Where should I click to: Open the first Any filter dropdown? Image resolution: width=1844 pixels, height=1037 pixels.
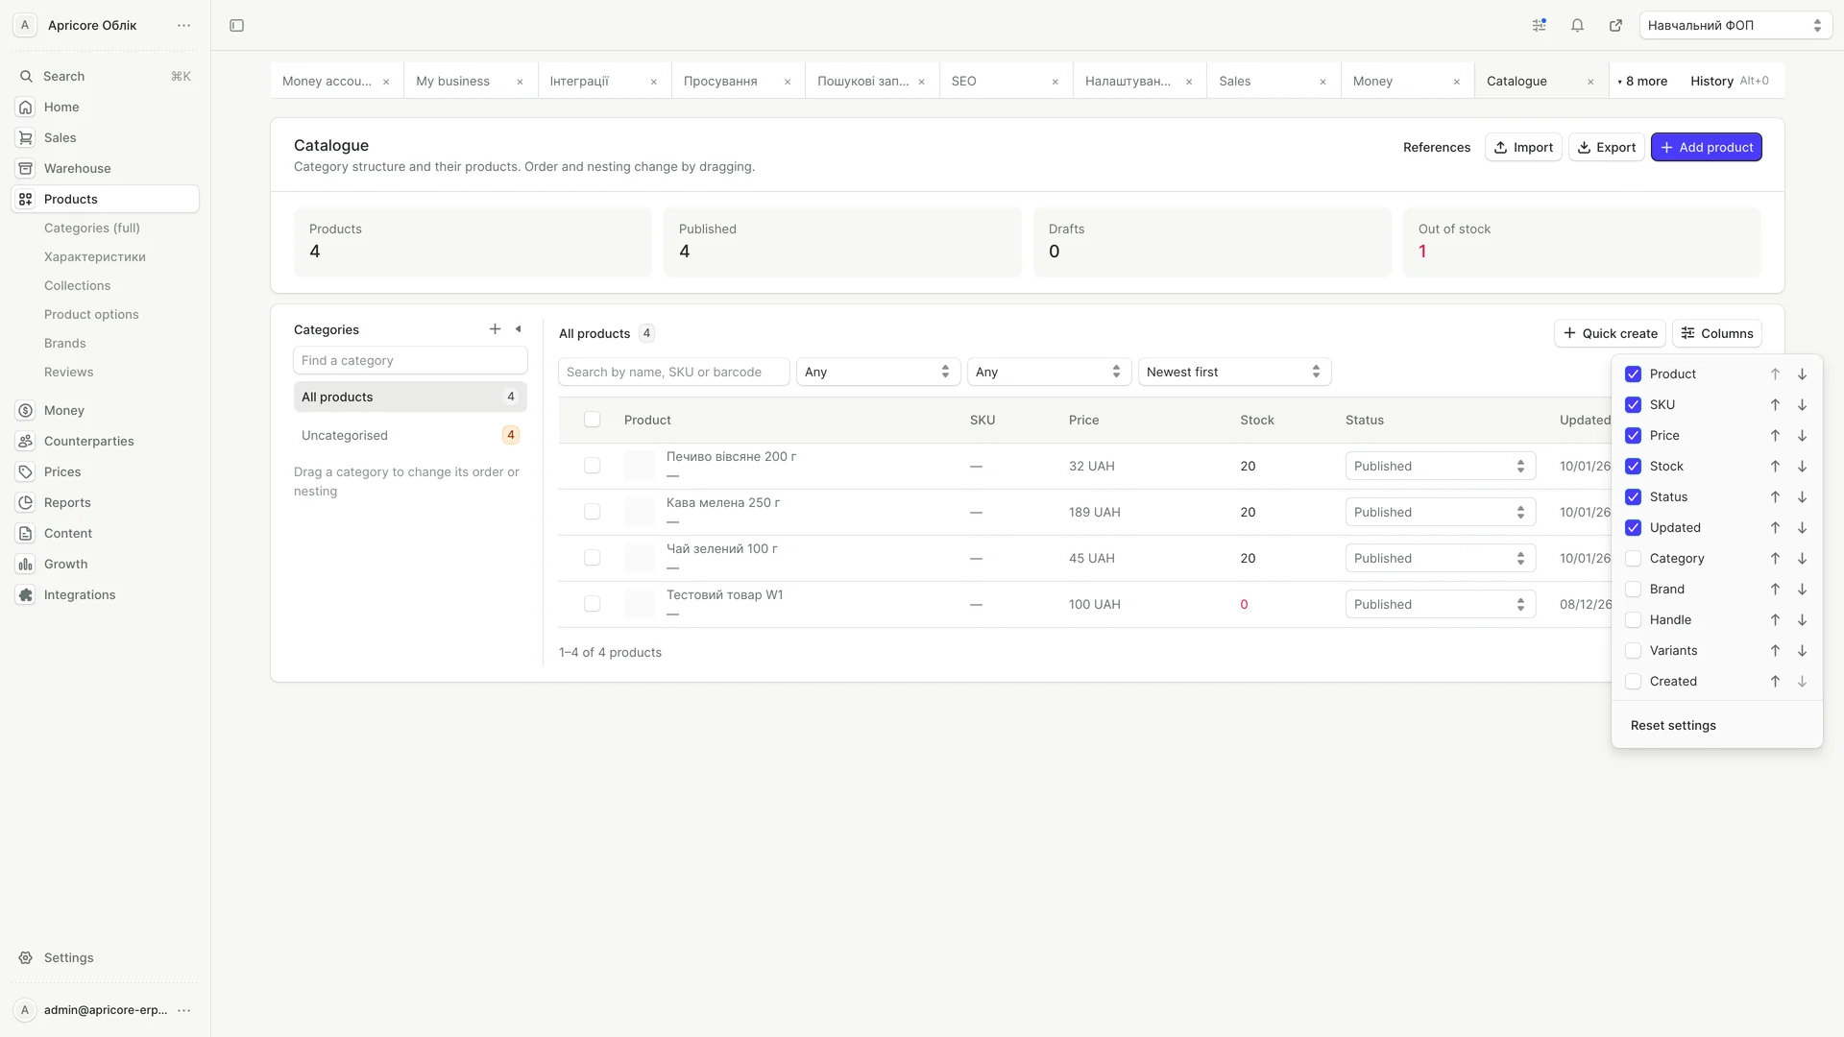point(878,372)
